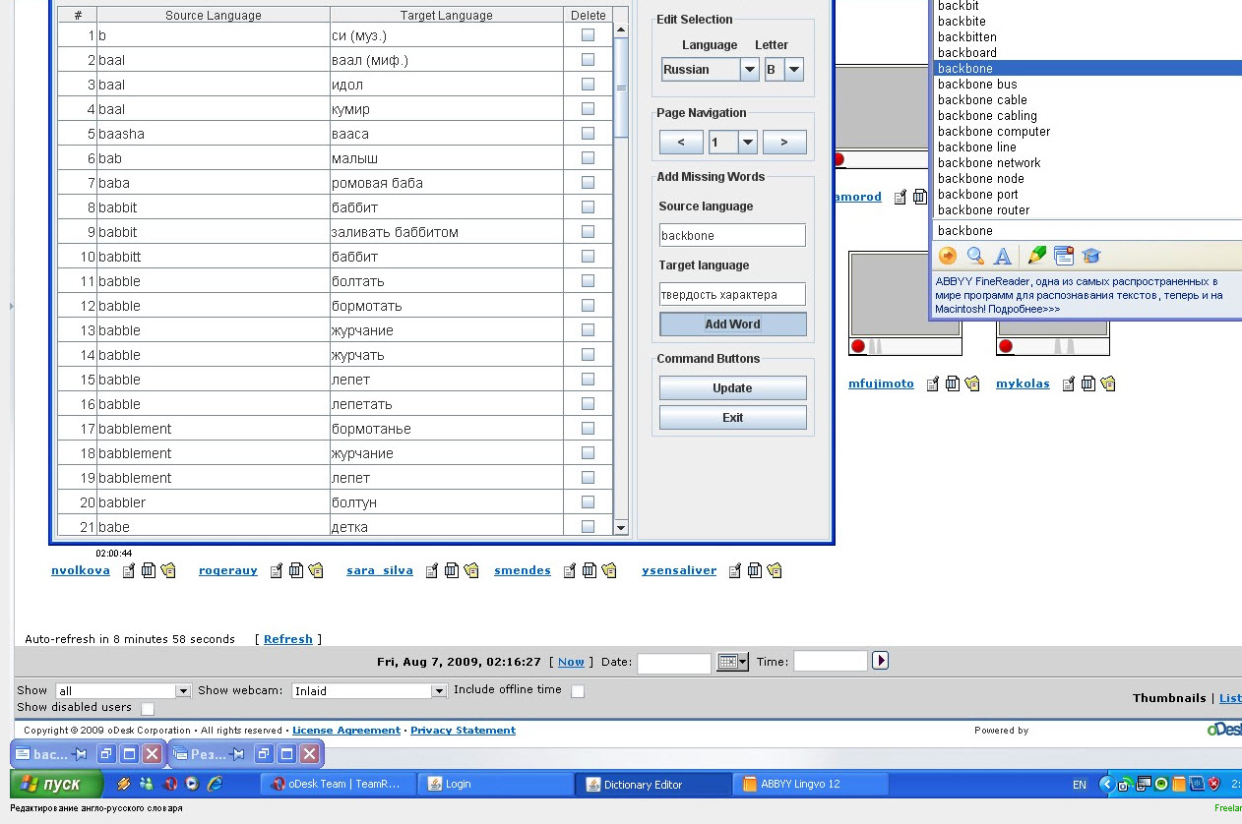Click the magnifier search icon in Lingvo

[x=975, y=256]
